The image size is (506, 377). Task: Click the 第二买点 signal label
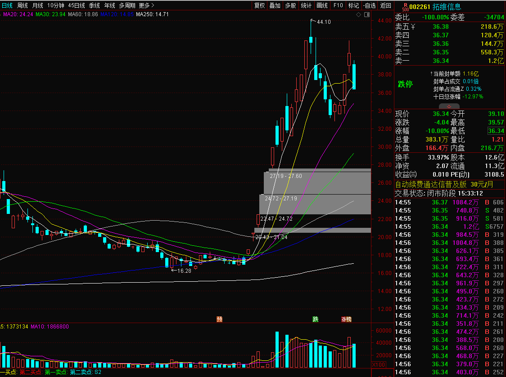click(x=31, y=372)
